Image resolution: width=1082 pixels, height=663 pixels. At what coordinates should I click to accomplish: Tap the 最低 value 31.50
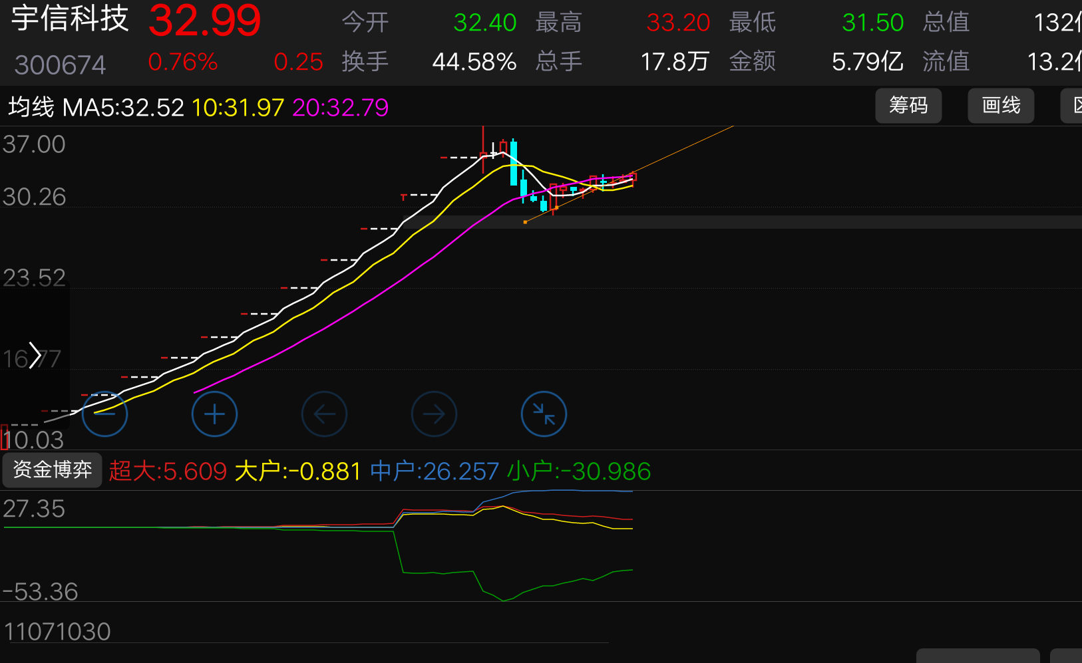click(x=872, y=23)
